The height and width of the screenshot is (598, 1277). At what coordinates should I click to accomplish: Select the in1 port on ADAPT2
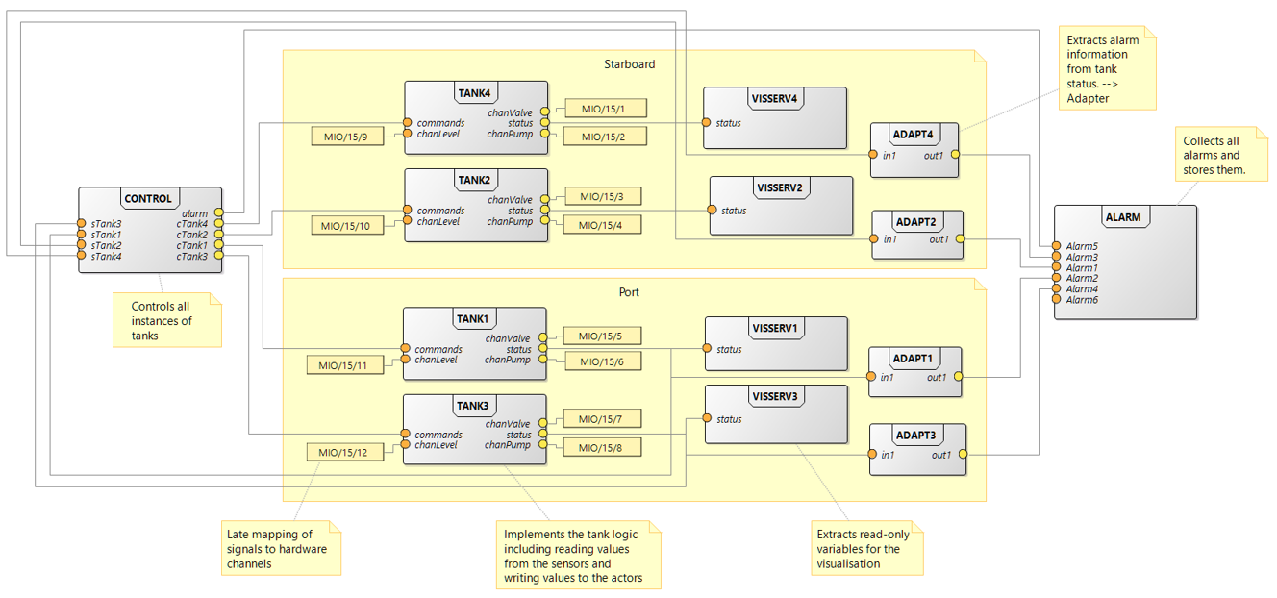click(x=875, y=239)
